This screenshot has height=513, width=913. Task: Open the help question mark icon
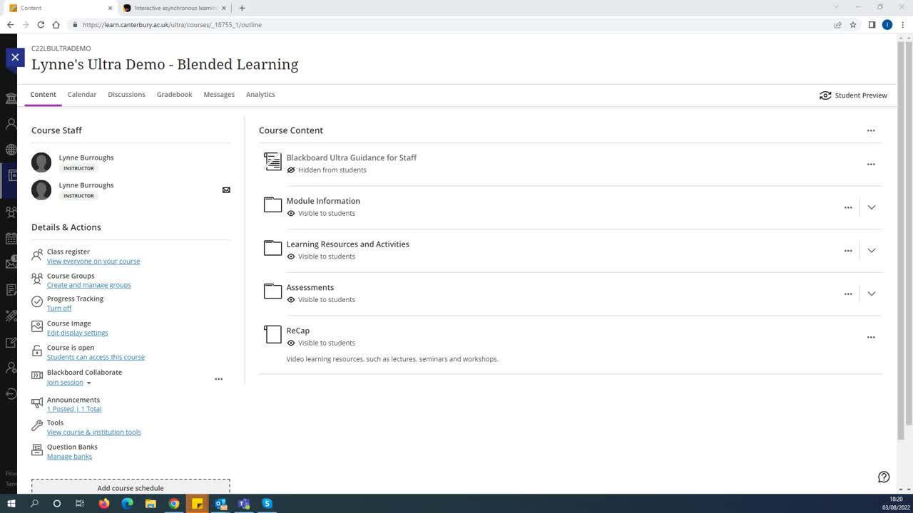pos(884,477)
